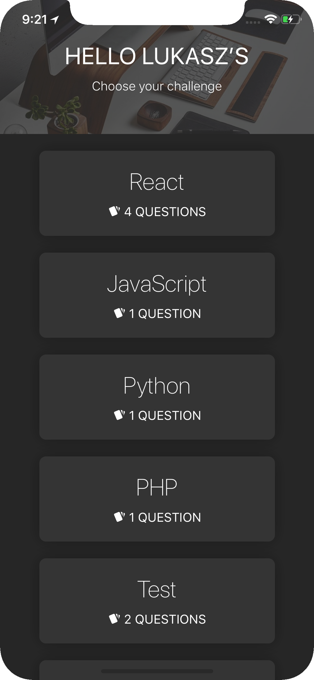This screenshot has height=680, width=314.
Task: Tap the cards icon on Test deck
Action: 114,619
